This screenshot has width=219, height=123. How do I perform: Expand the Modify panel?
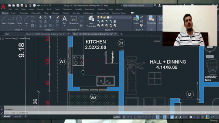pos(49,30)
